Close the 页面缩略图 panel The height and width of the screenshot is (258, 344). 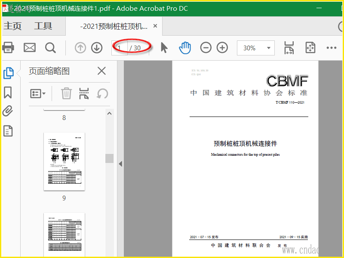pyautogui.click(x=101, y=71)
